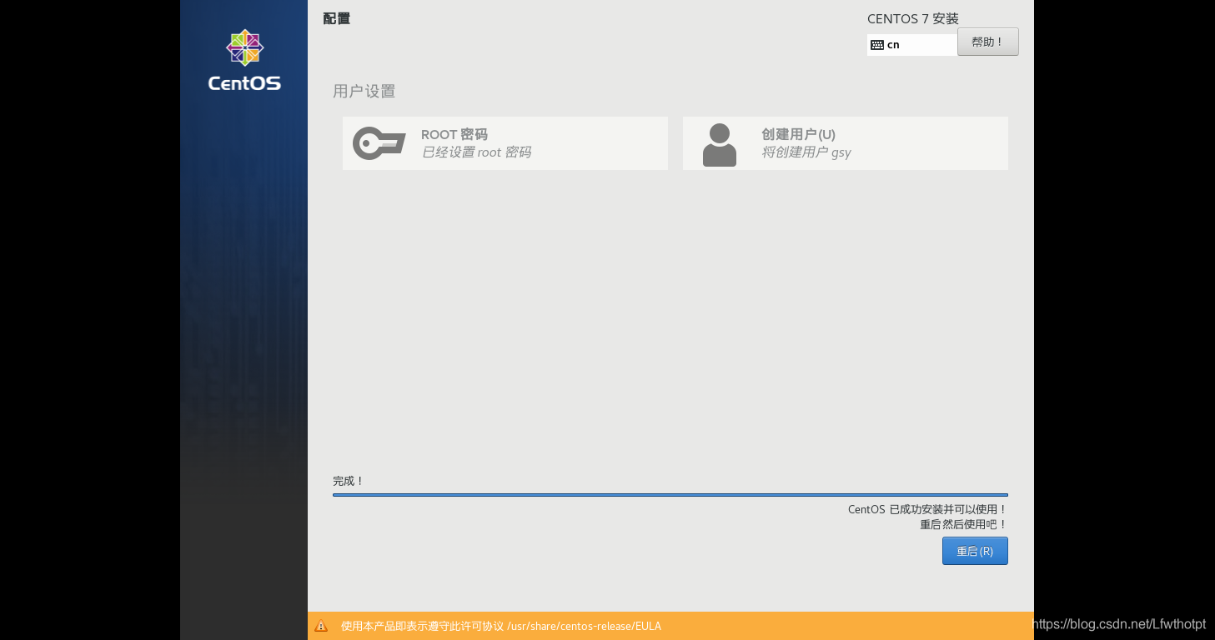
Task: Open ROOT 密码 settings label
Action: (454, 134)
